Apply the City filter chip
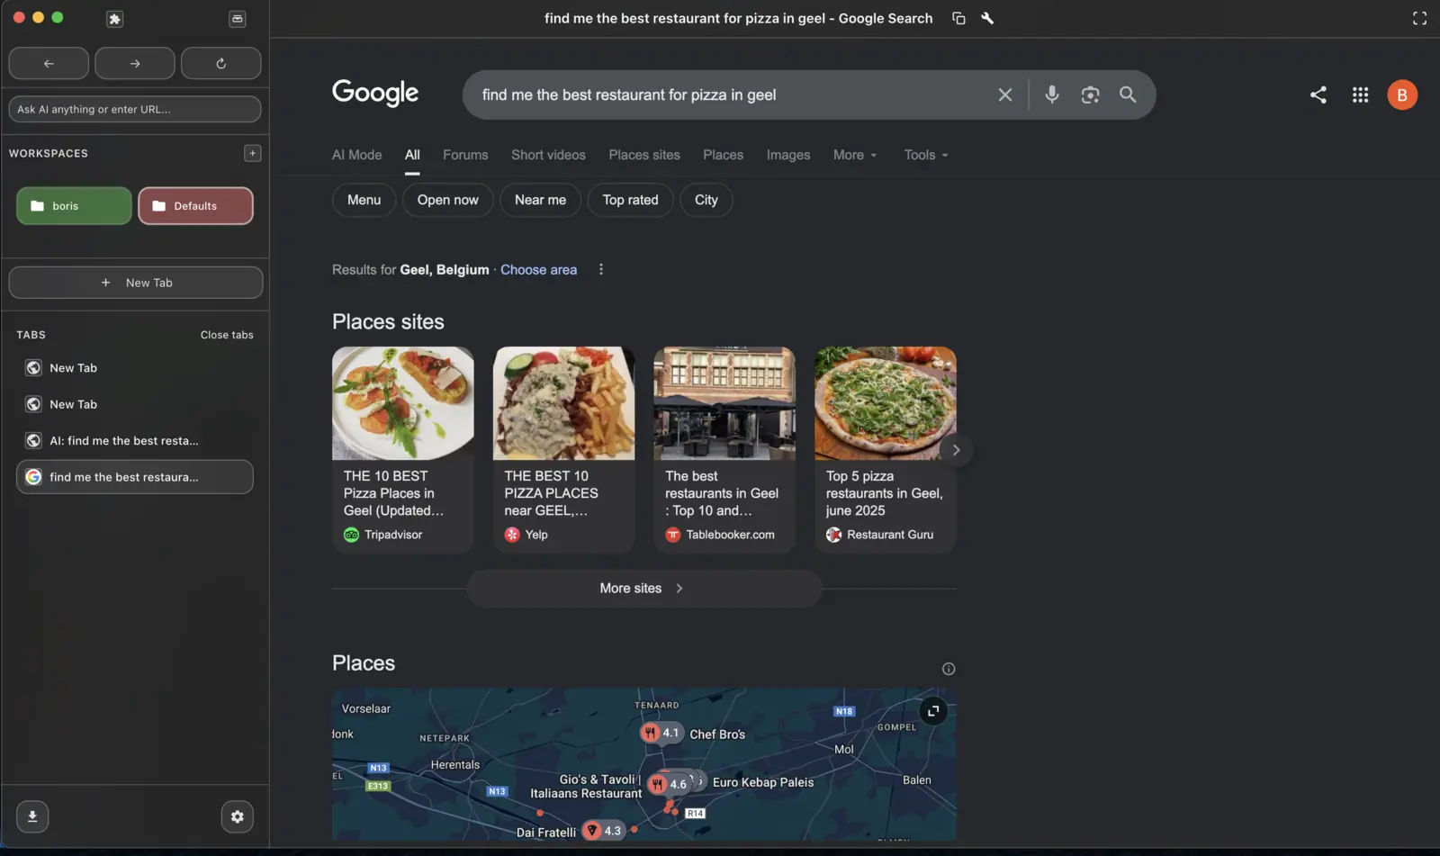 point(706,200)
